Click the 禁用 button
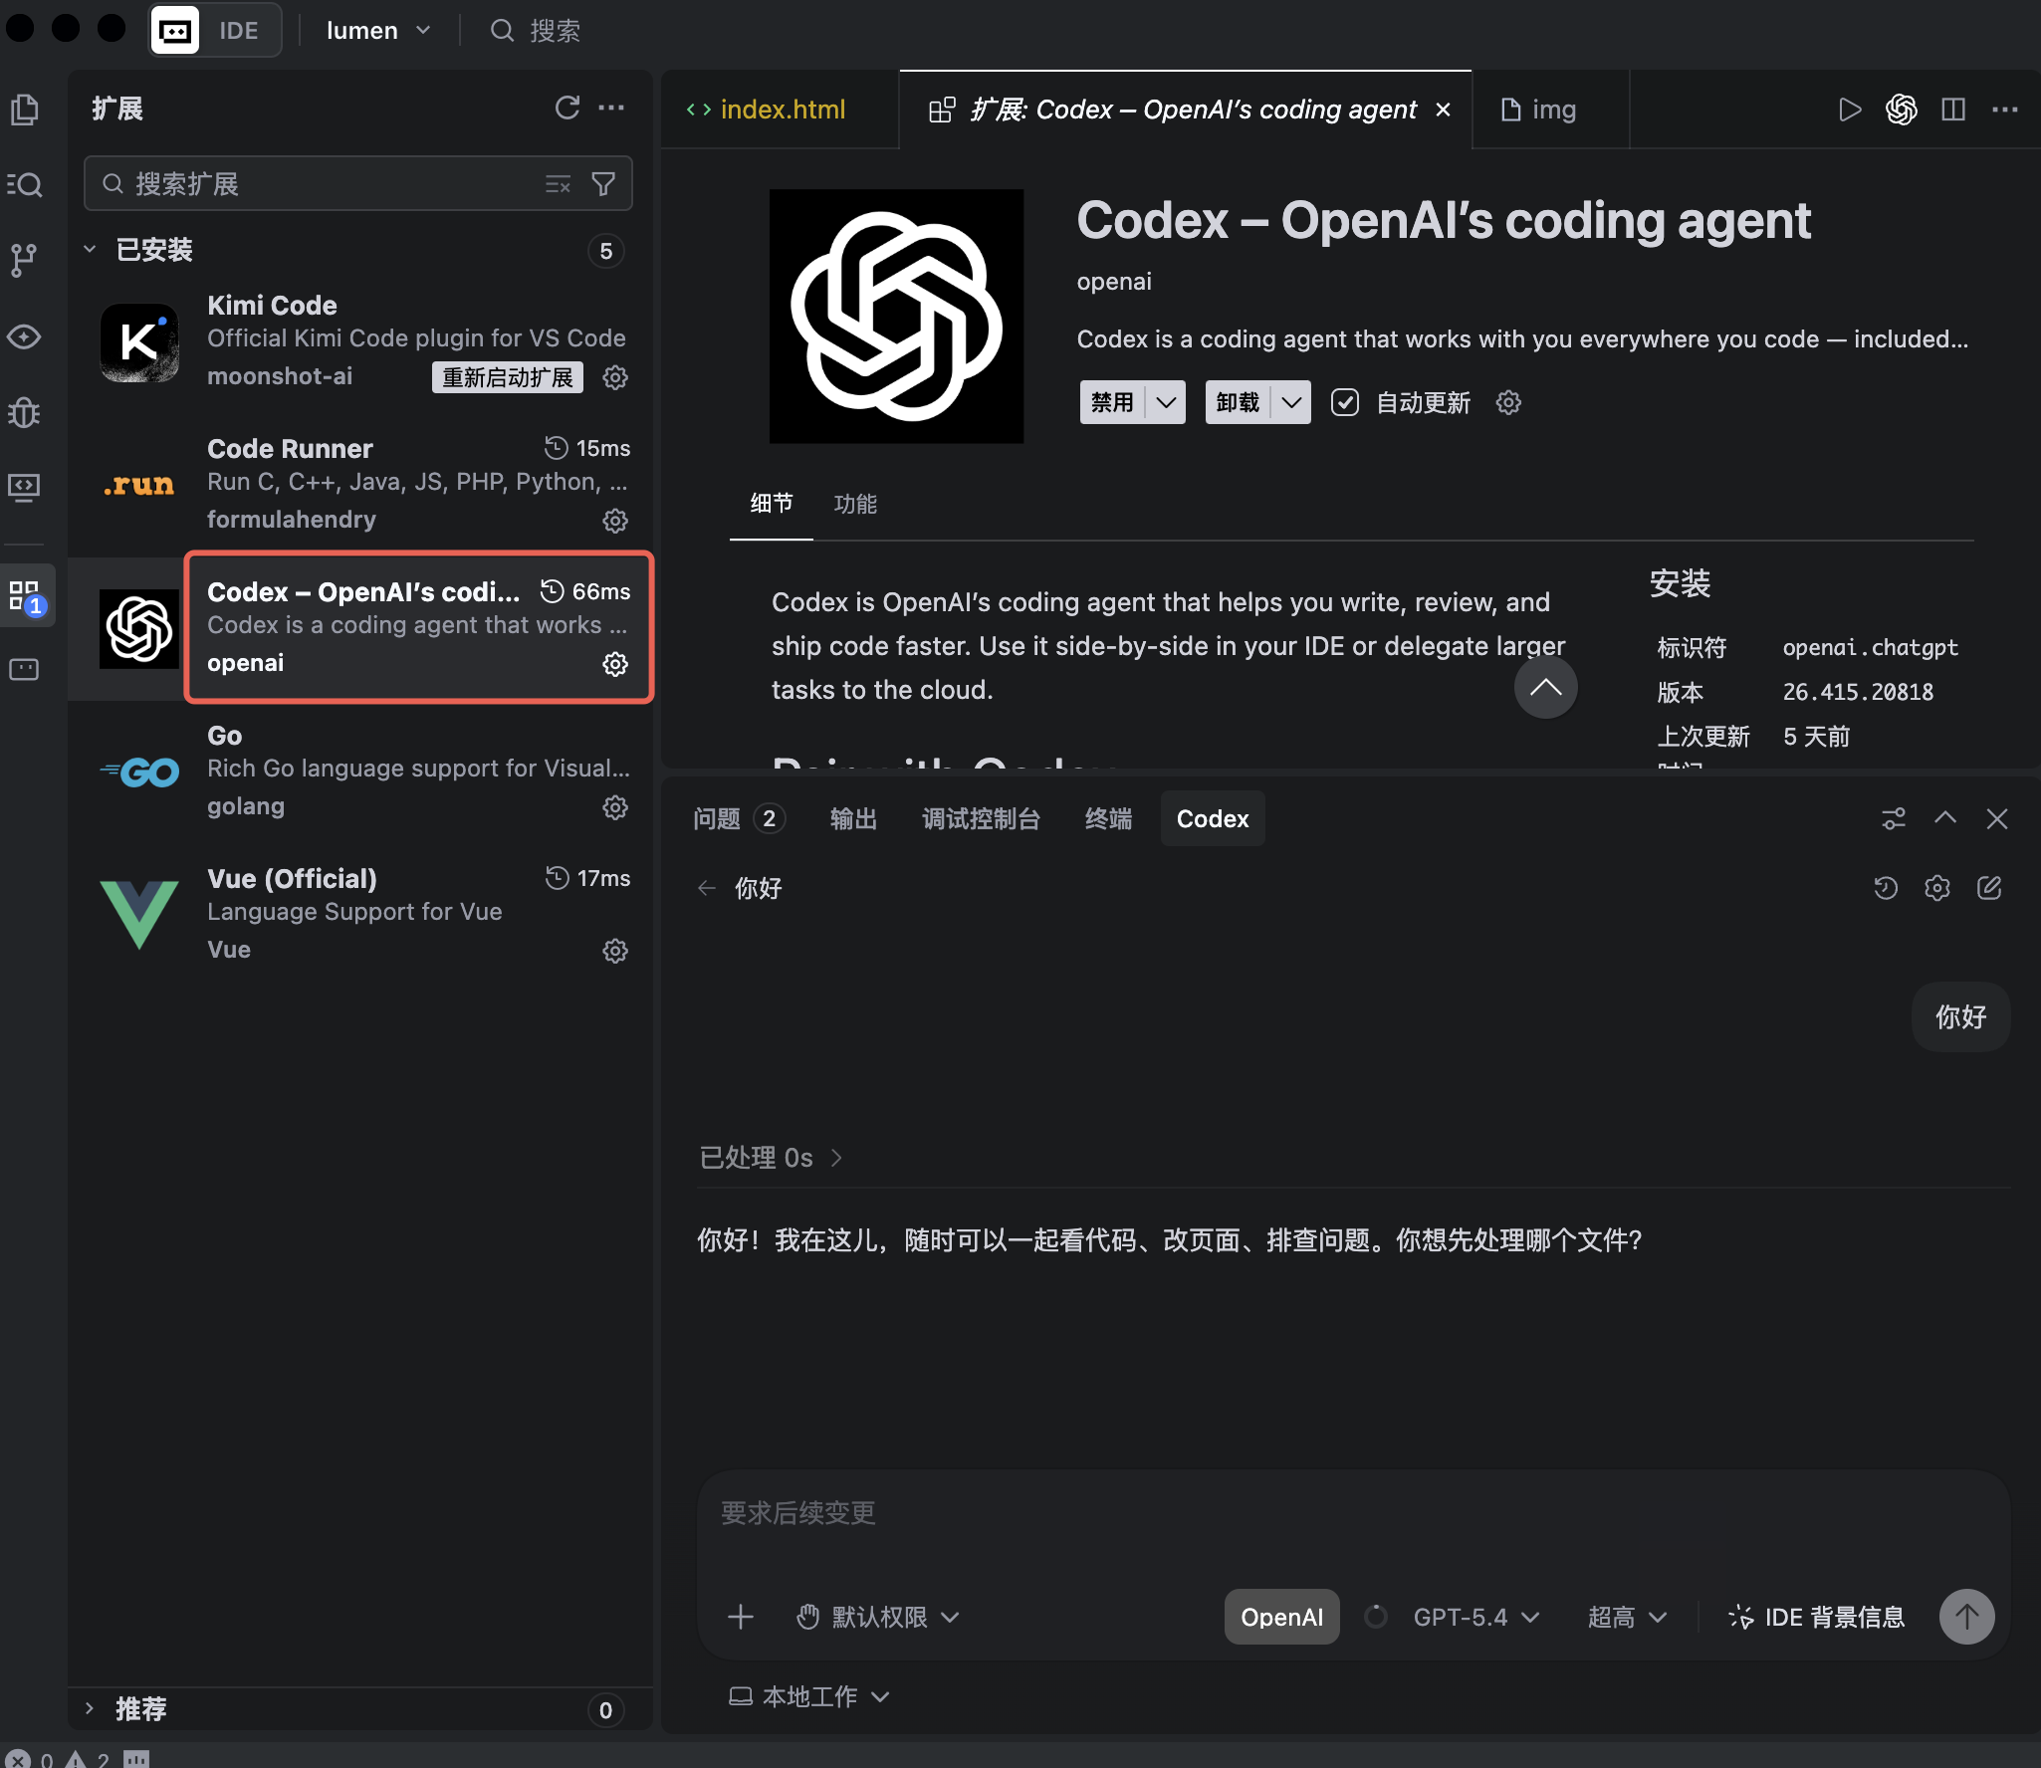The image size is (2041, 1768). click(1112, 402)
